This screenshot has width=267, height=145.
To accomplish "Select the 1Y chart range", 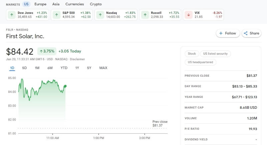I will pyautogui.click(x=77, y=68).
